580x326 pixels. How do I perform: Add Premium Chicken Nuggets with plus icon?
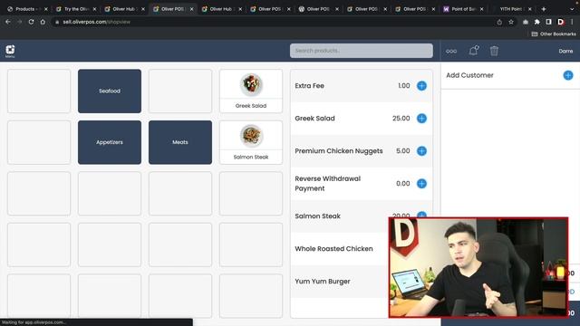click(421, 151)
